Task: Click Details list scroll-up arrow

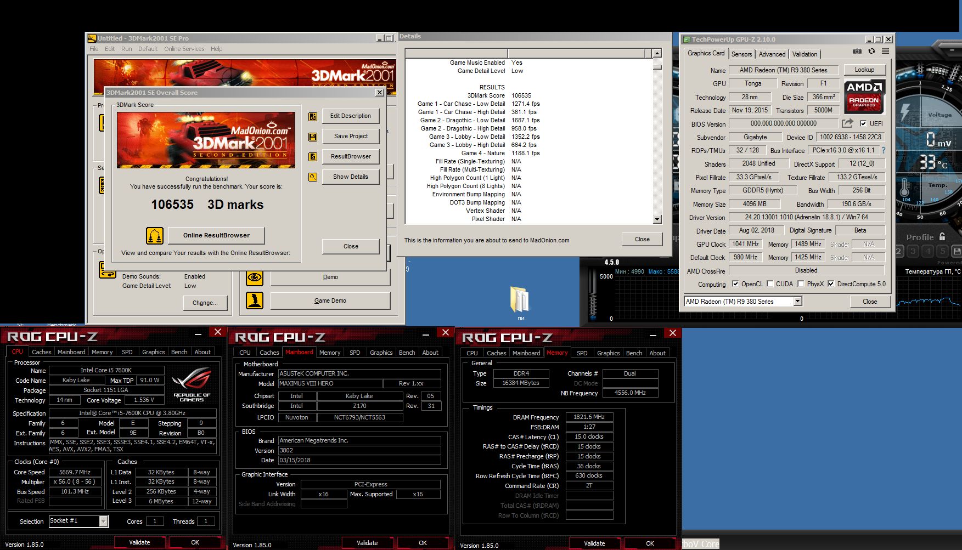Action: pyautogui.click(x=657, y=53)
